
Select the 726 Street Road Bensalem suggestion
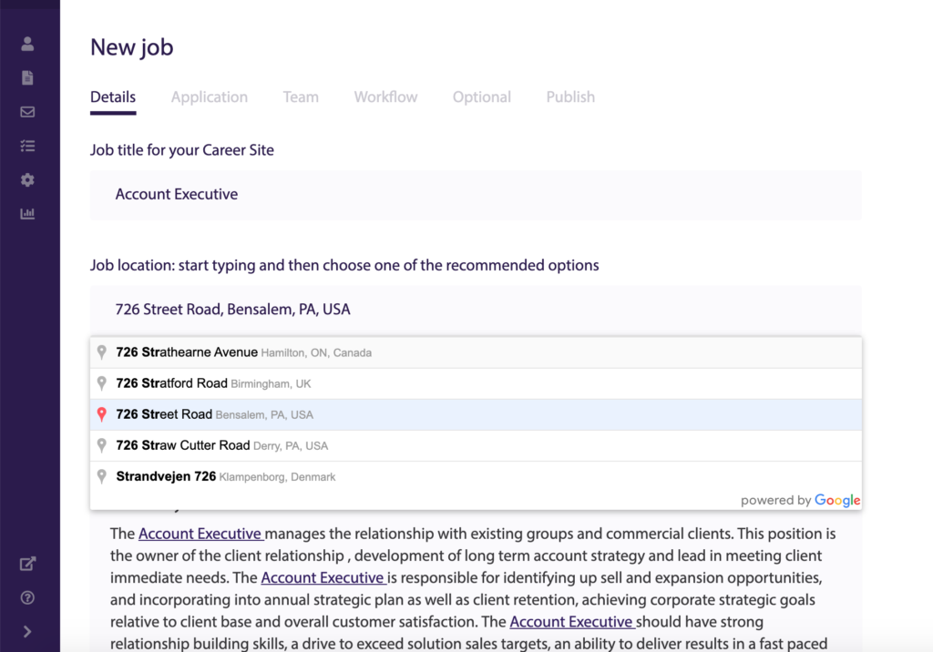[x=476, y=414]
